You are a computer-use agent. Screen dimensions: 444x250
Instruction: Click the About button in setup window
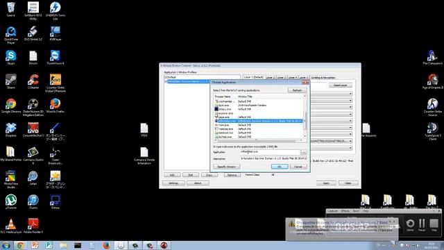(198, 183)
